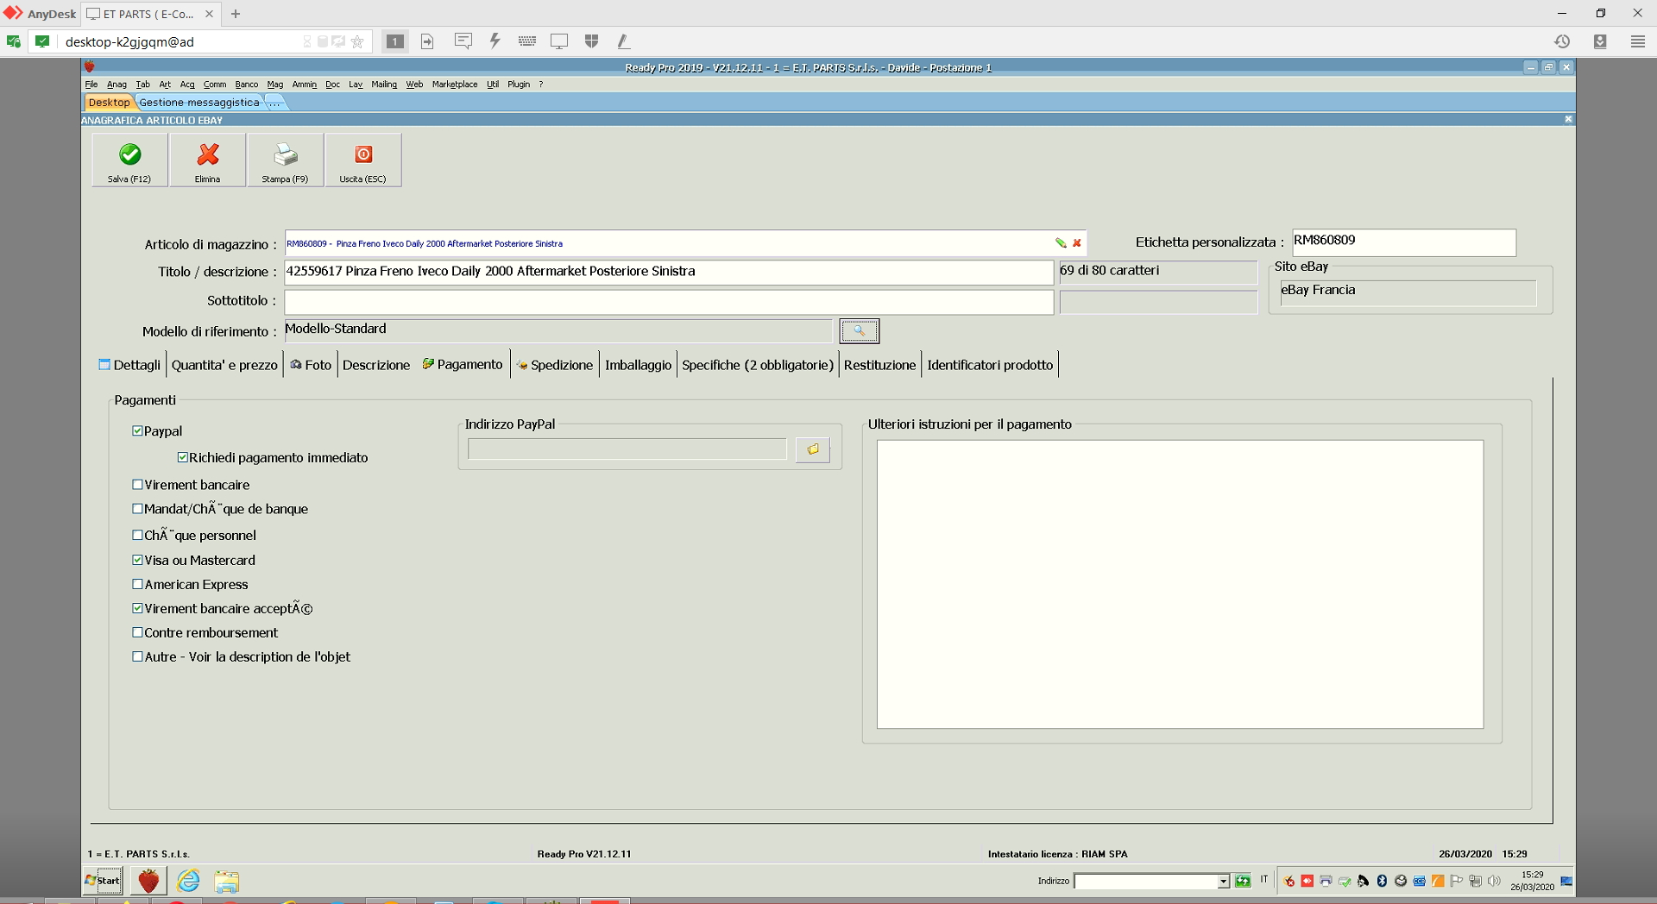
Task: Open the AnyDesk chat icon
Action: 463,41
